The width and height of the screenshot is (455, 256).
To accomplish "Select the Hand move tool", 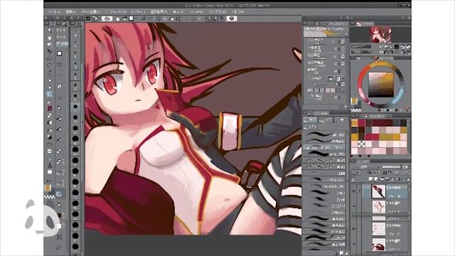I will [x=50, y=38].
